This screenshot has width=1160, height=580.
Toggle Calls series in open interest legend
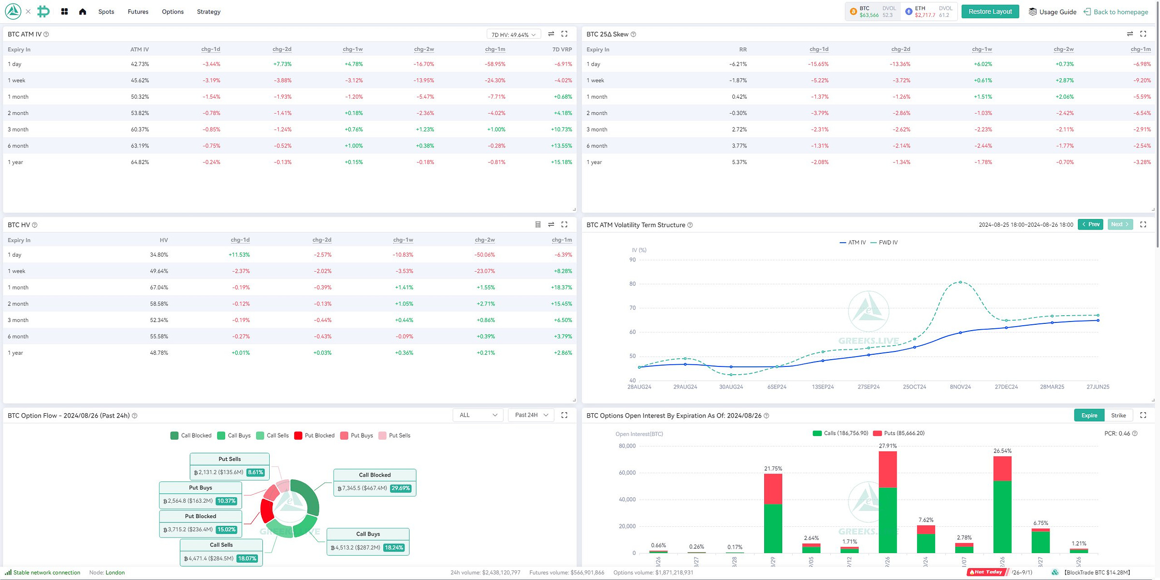[x=841, y=433]
